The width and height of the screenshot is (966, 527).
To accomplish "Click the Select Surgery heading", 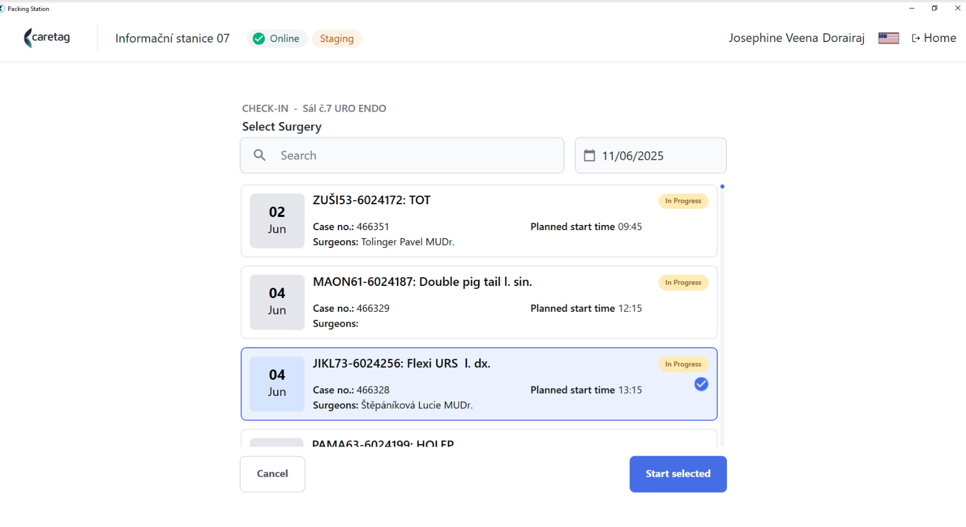I will pos(282,127).
